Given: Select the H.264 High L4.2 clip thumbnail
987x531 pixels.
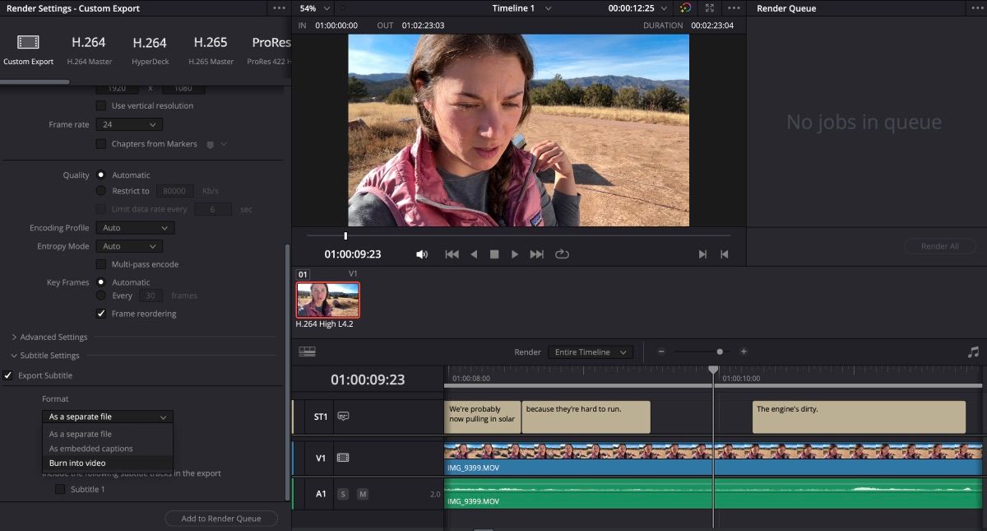Looking at the screenshot, I should pyautogui.click(x=327, y=300).
